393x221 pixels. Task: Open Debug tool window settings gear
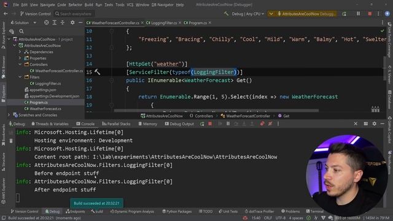[374, 123]
